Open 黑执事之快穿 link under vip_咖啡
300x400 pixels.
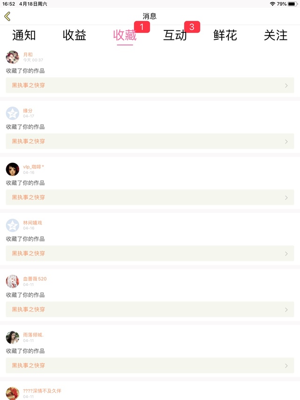[x=29, y=197]
